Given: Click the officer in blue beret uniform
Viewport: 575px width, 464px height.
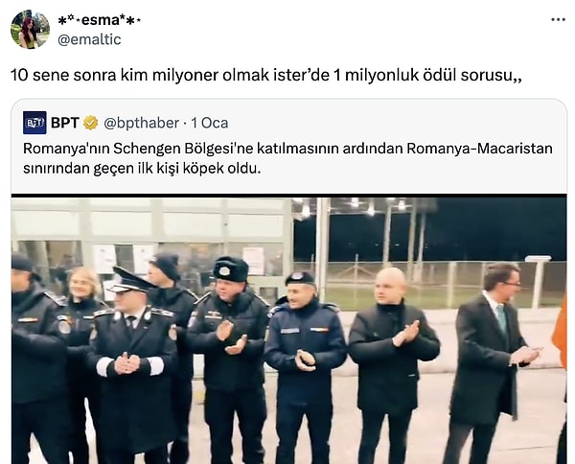Looking at the screenshot, I should 305,367.
